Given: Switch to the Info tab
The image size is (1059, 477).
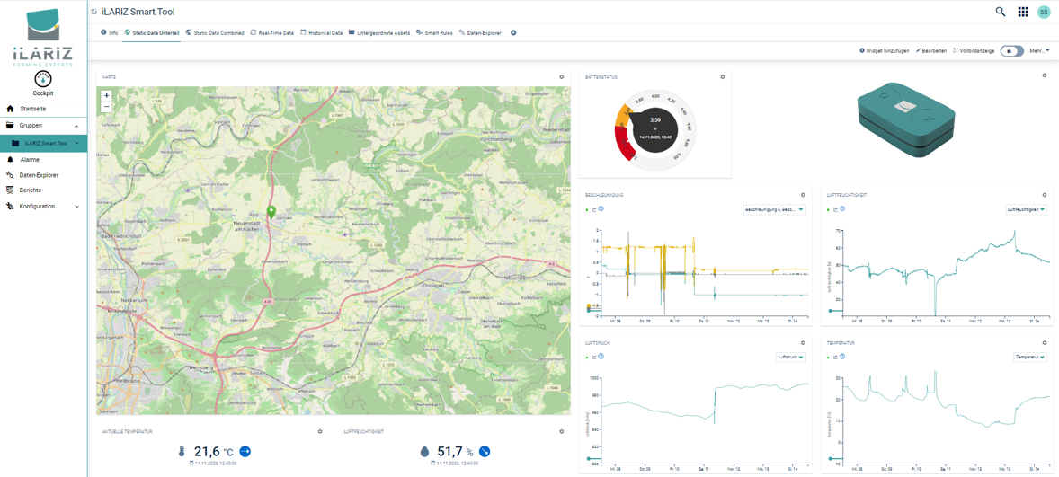Looking at the screenshot, I should (x=109, y=32).
